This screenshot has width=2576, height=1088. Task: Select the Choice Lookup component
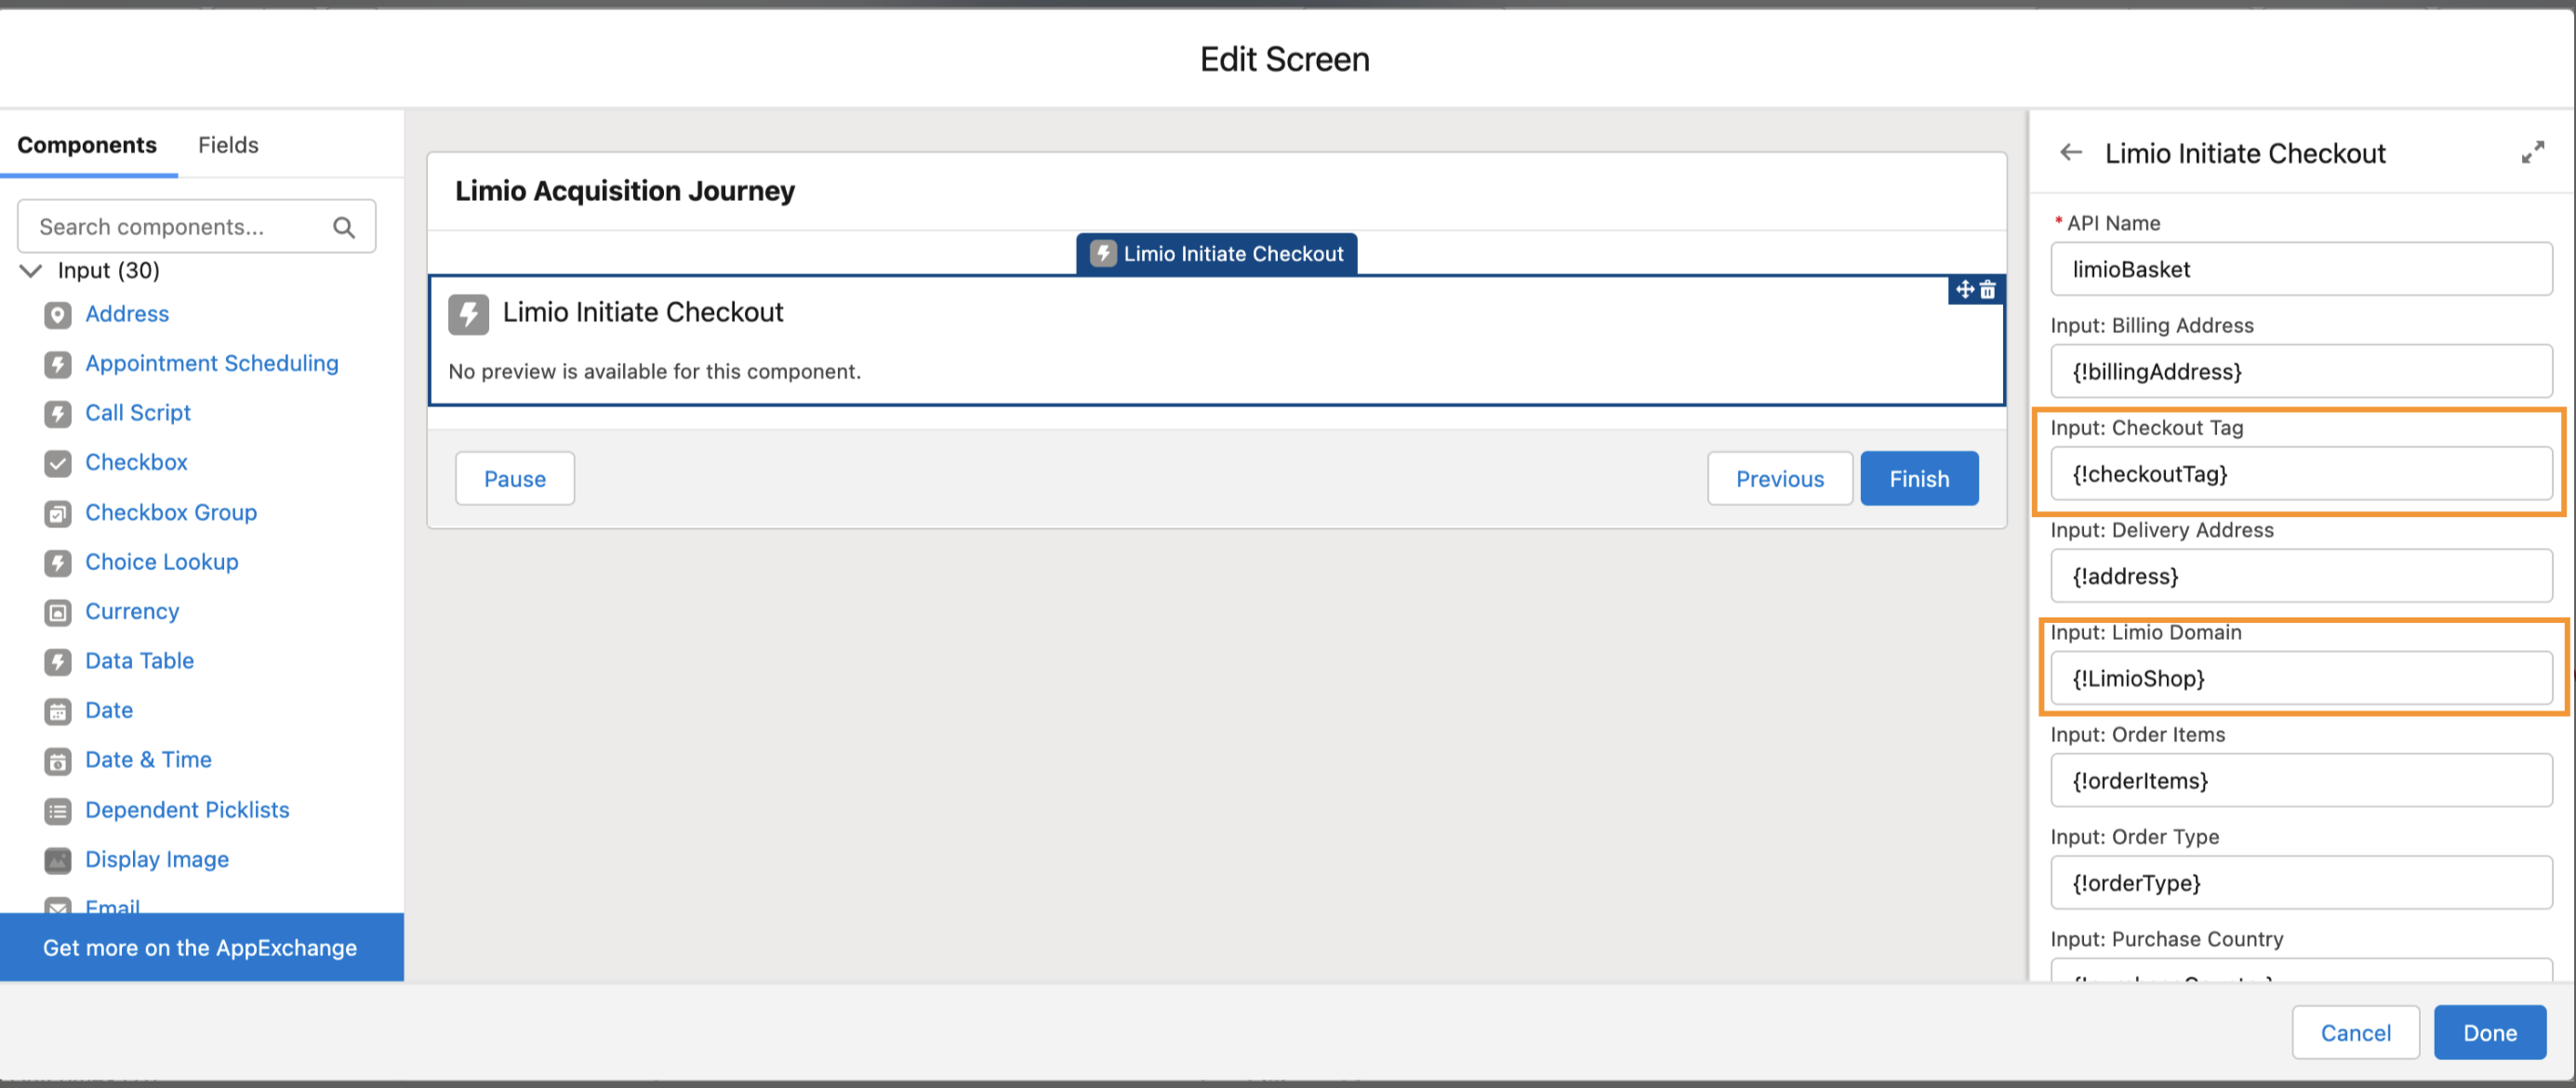coord(162,562)
